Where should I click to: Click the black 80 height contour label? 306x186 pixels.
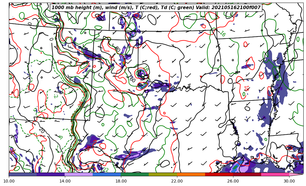pyautogui.click(x=117, y=48)
